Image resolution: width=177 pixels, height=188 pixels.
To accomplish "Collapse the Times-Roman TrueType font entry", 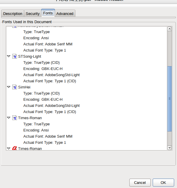I will 8,118.
